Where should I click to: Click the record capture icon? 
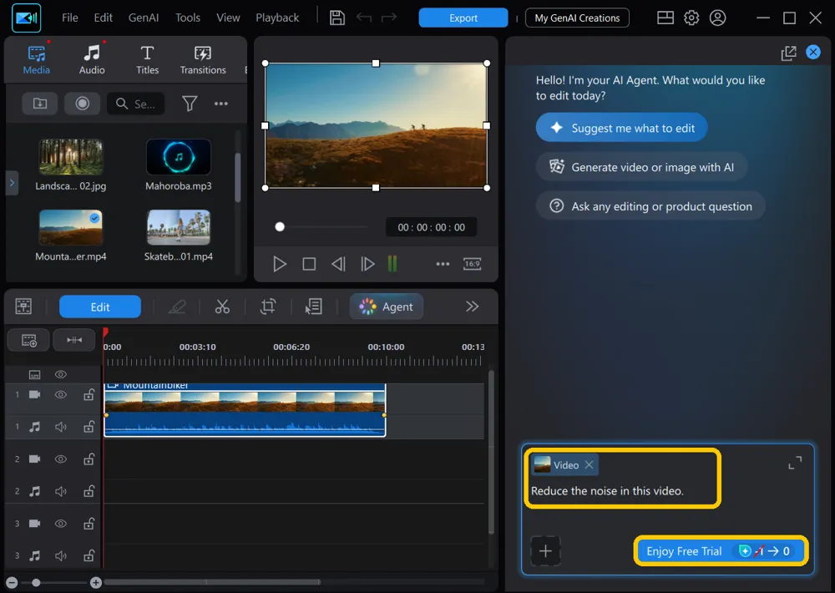click(x=82, y=104)
